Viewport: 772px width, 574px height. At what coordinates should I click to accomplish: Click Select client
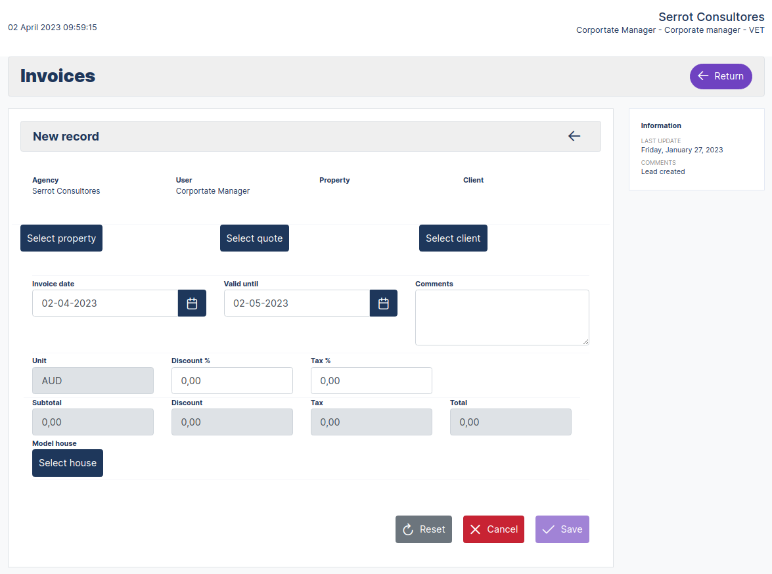coord(453,238)
